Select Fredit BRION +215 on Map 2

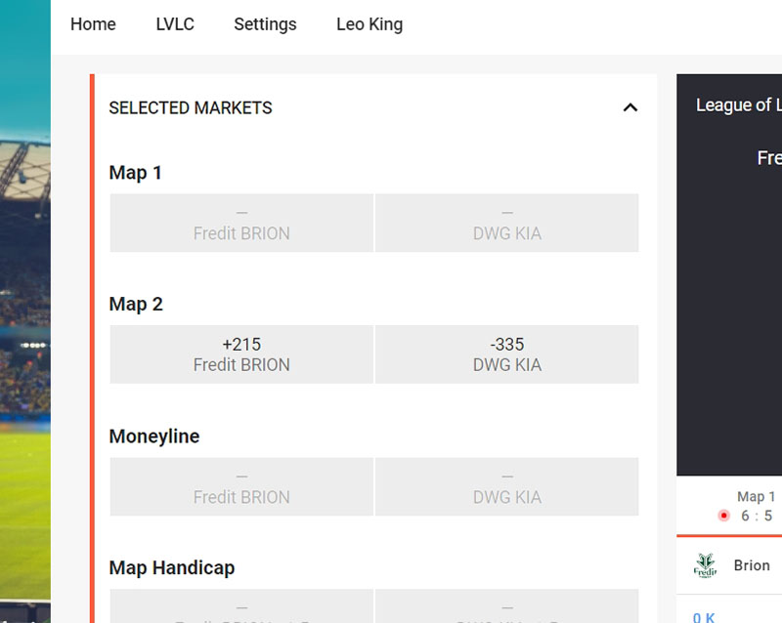coord(241,354)
